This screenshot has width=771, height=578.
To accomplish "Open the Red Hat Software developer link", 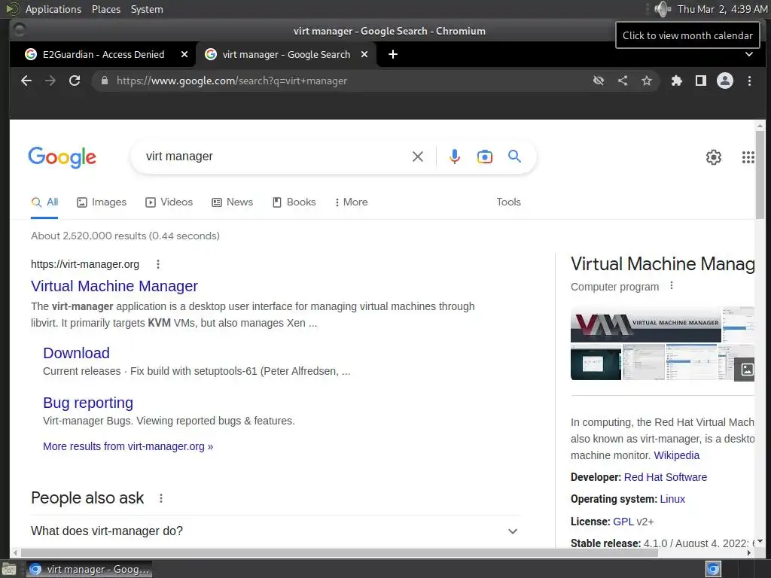I will (x=666, y=477).
